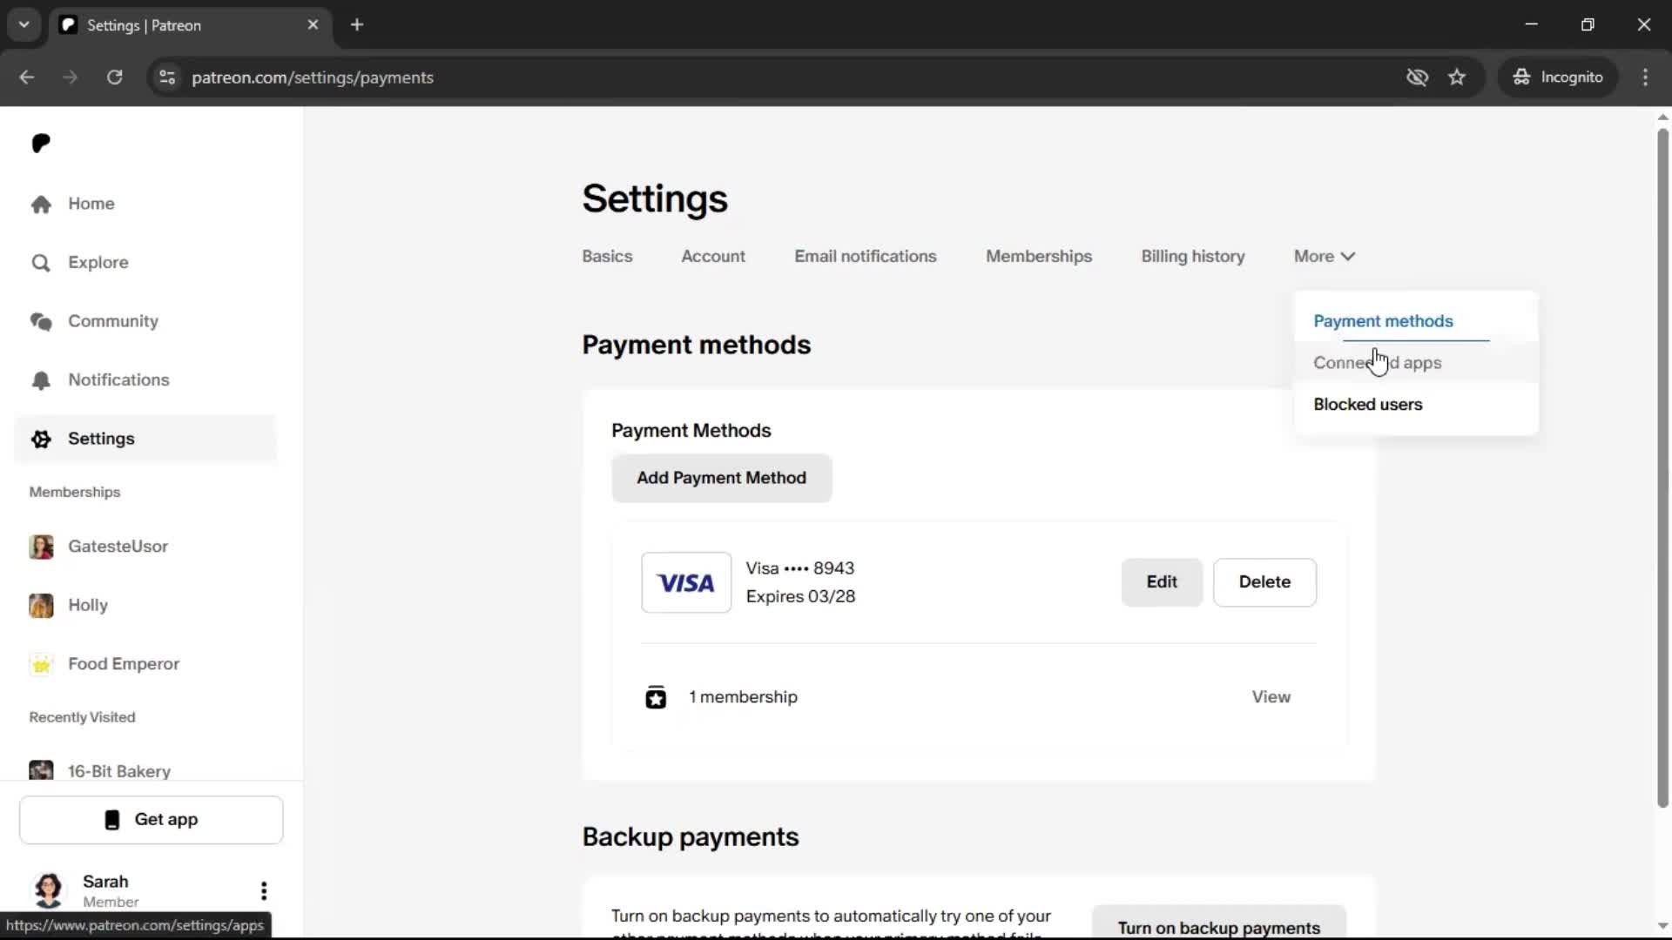Click the scrollbar up arrow
The height and width of the screenshot is (940, 1672).
[x=1662, y=117]
